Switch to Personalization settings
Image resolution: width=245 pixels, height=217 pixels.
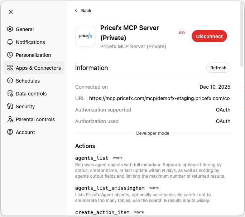34,55
